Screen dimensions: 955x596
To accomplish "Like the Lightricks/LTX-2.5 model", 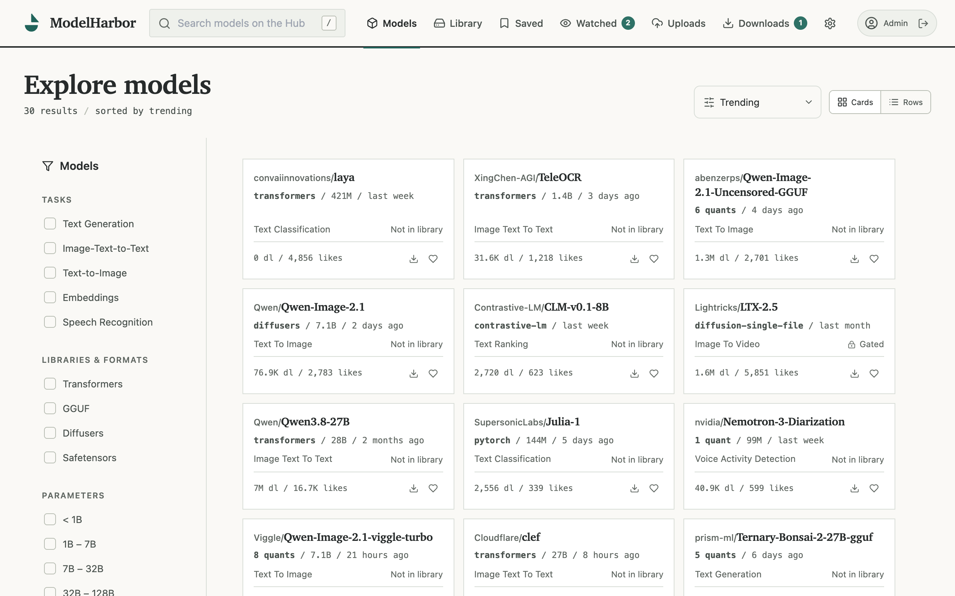I will 874,373.
